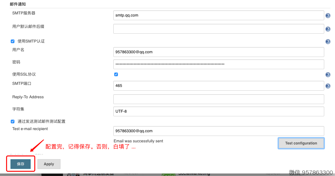Show help for 使用SMTP认证 option
The width and height of the screenshot is (335, 176).
click(328, 42)
